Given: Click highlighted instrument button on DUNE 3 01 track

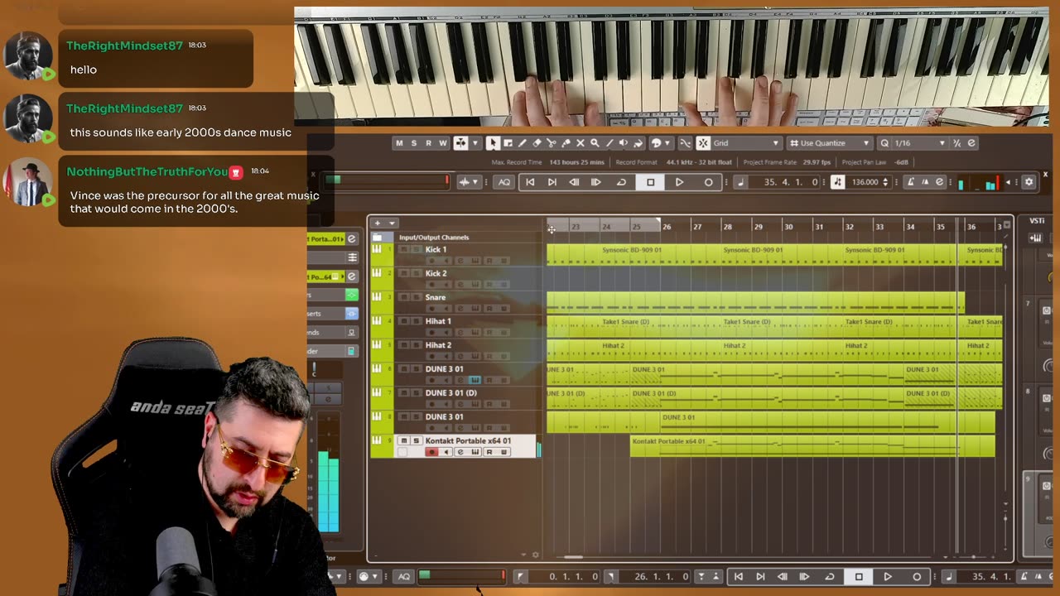Looking at the screenshot, I should (x=475, y=380).
